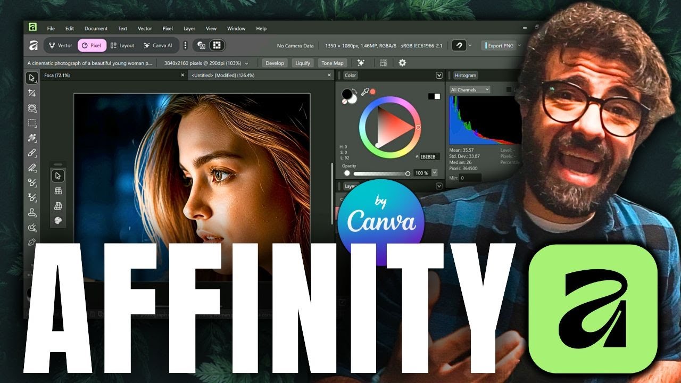Open the three-dot studio options menu
This screenshot has height=383, width=681.
tap(185, 46)
